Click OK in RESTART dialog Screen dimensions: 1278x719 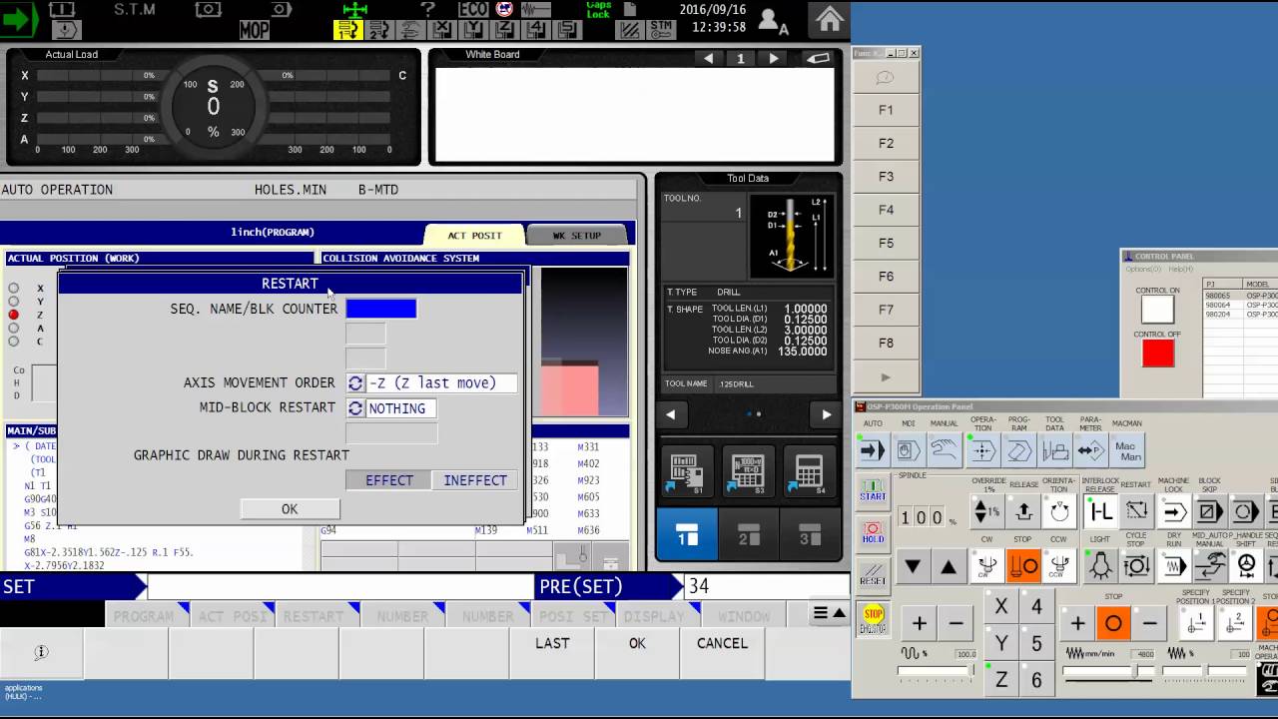coord(290,509)
